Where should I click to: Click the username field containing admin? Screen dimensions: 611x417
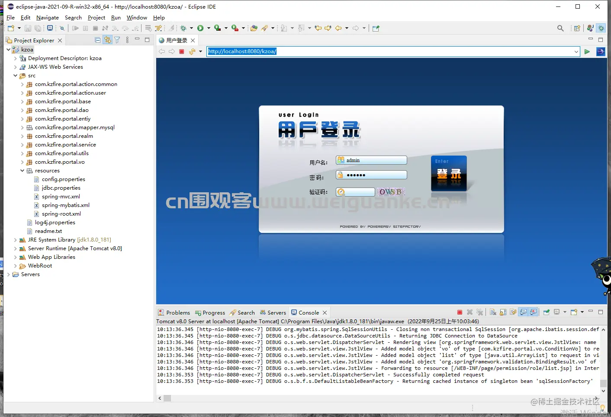click(371, 160)
